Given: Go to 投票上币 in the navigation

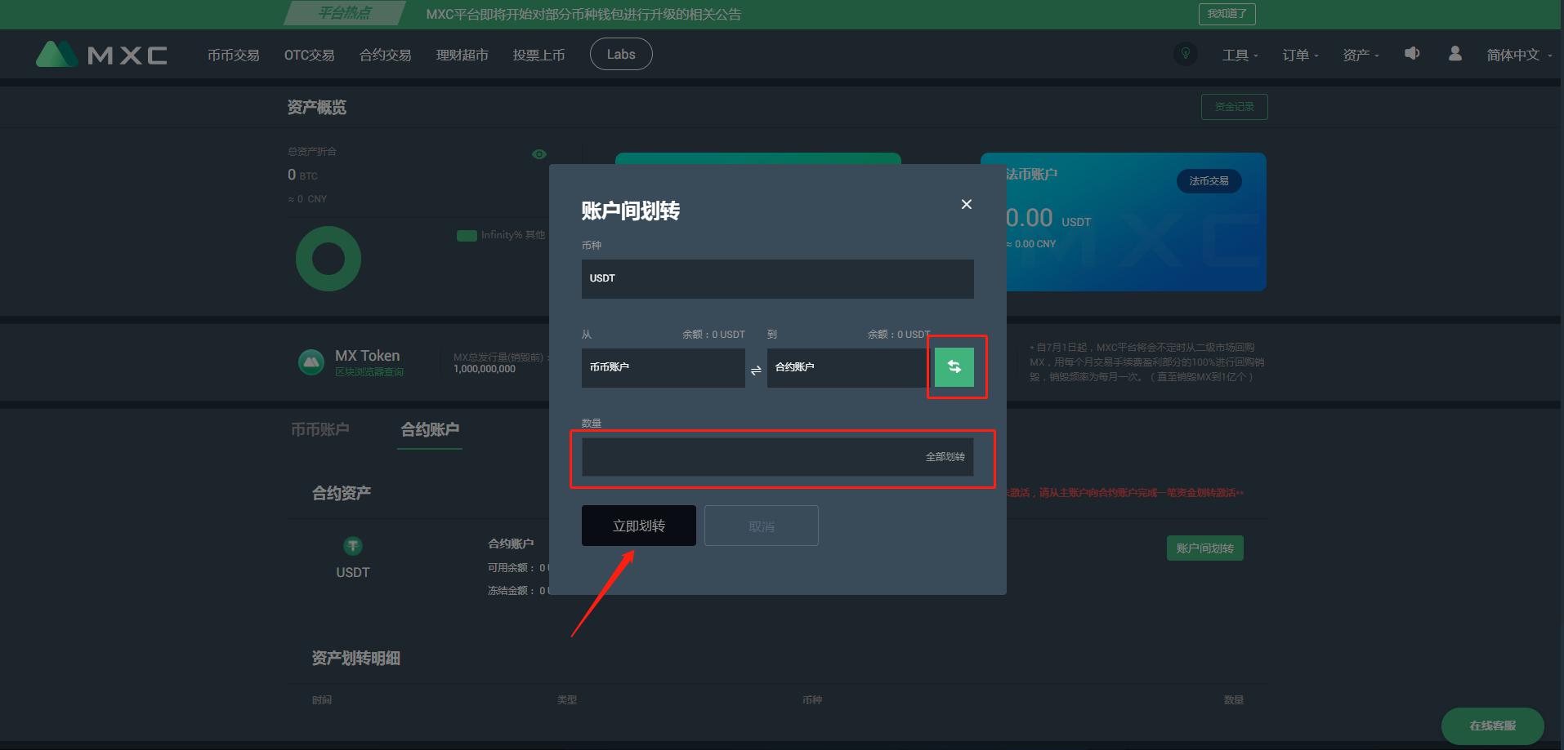Looking at the screenshot, I should click(539, 55).
